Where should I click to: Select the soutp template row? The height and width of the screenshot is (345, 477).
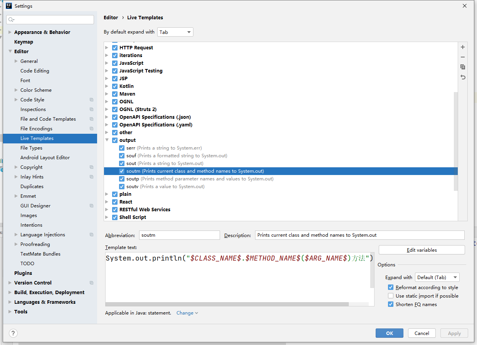point(281,179)
